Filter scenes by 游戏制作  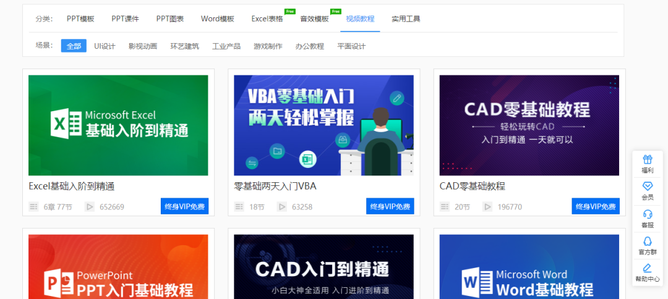click(268, 46)
